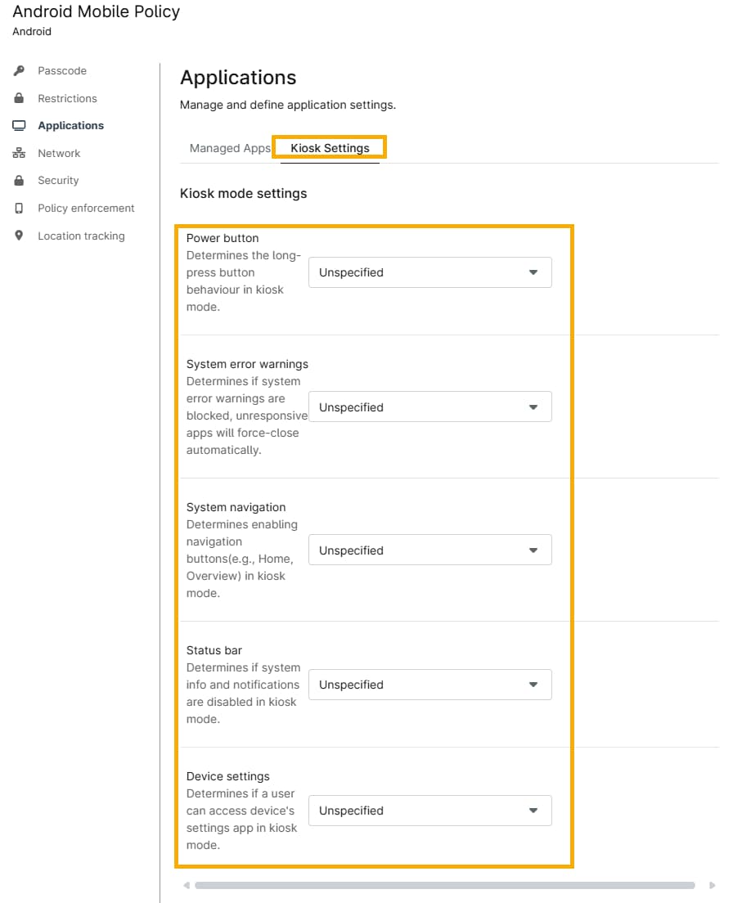Click the scroll right arrow
This screenshot has height=903, width=733.
711,885
